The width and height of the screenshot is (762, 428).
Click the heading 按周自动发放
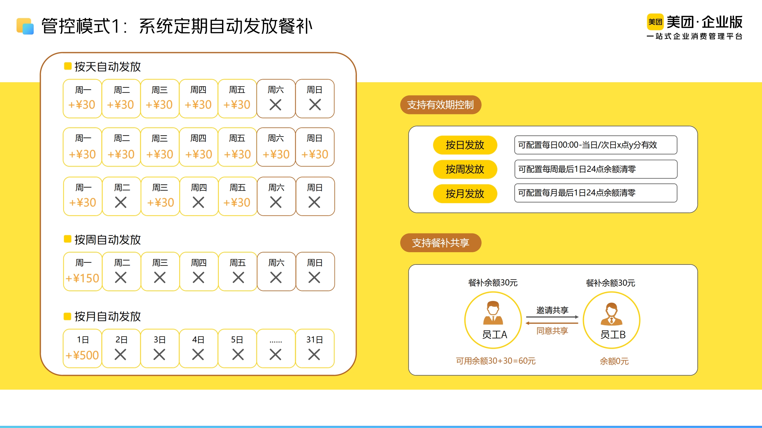click(107, 240)
